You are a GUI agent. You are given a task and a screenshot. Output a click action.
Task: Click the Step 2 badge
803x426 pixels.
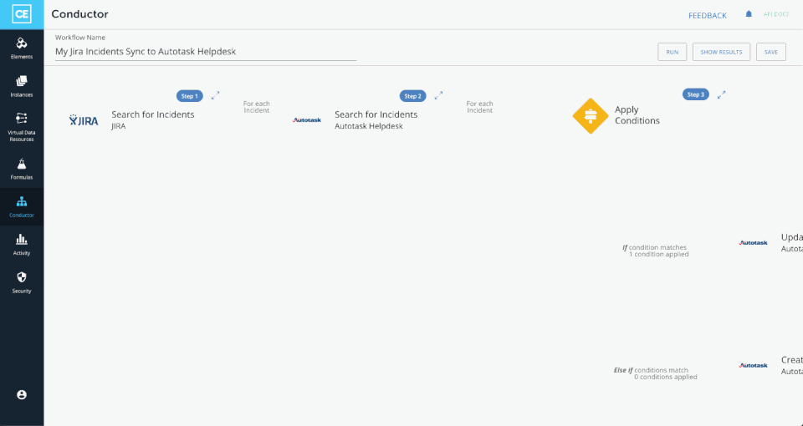(412, 96)
